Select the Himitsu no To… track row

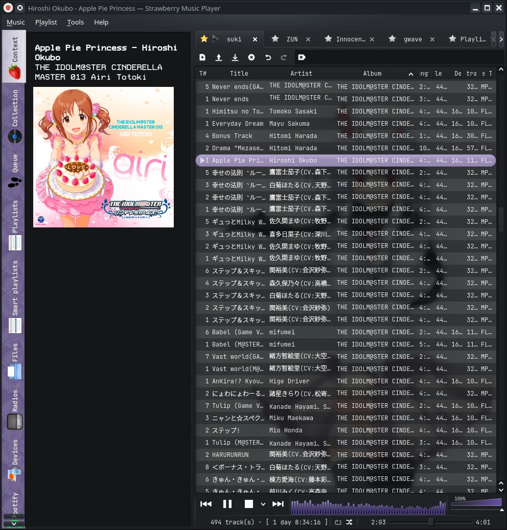(345, 111)
